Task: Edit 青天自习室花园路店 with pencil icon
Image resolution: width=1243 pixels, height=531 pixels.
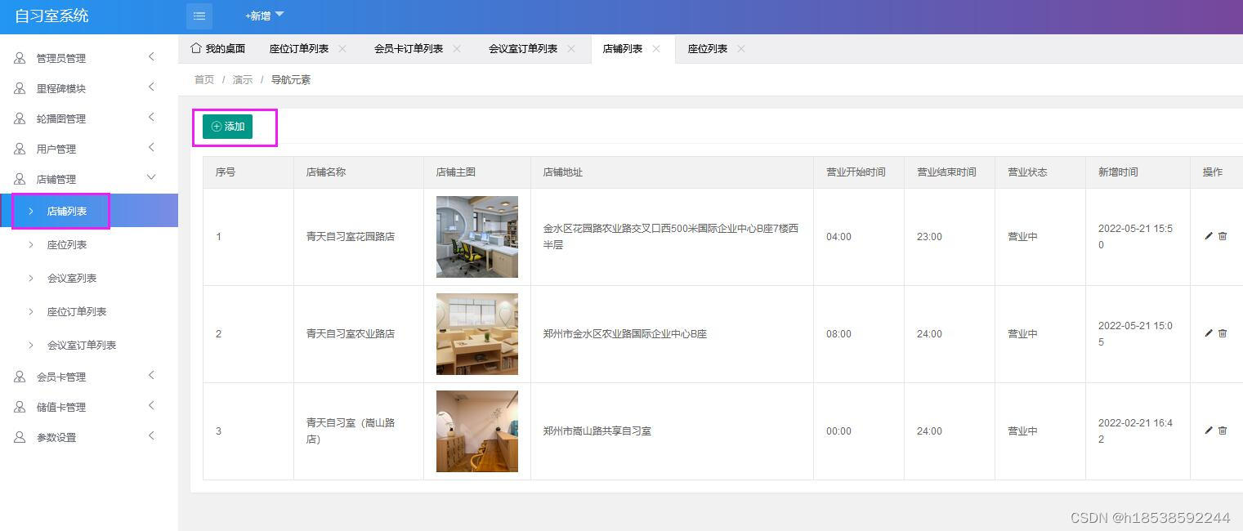Action: click(1209, 236)
